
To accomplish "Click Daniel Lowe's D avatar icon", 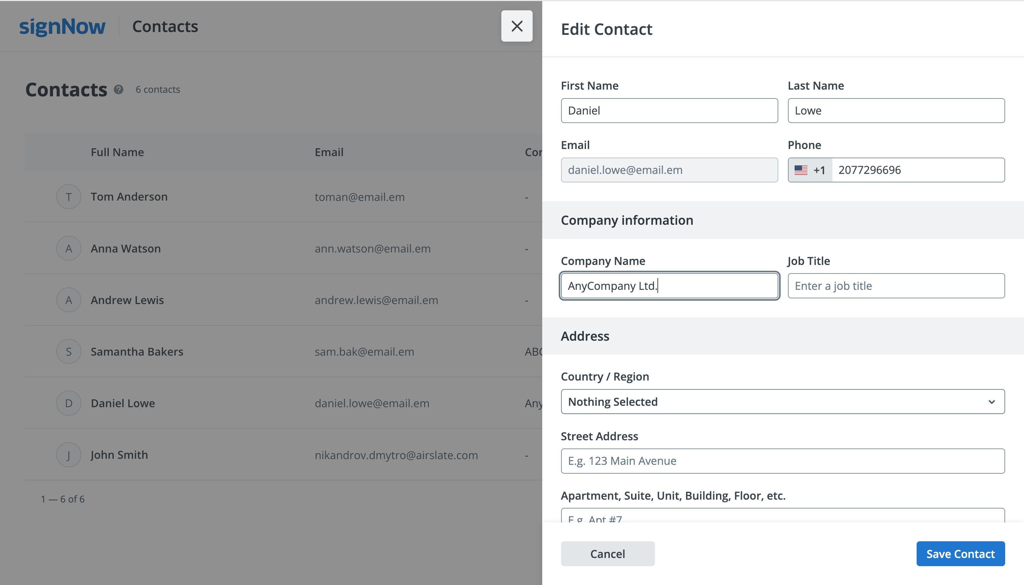I will click(69, 403).
